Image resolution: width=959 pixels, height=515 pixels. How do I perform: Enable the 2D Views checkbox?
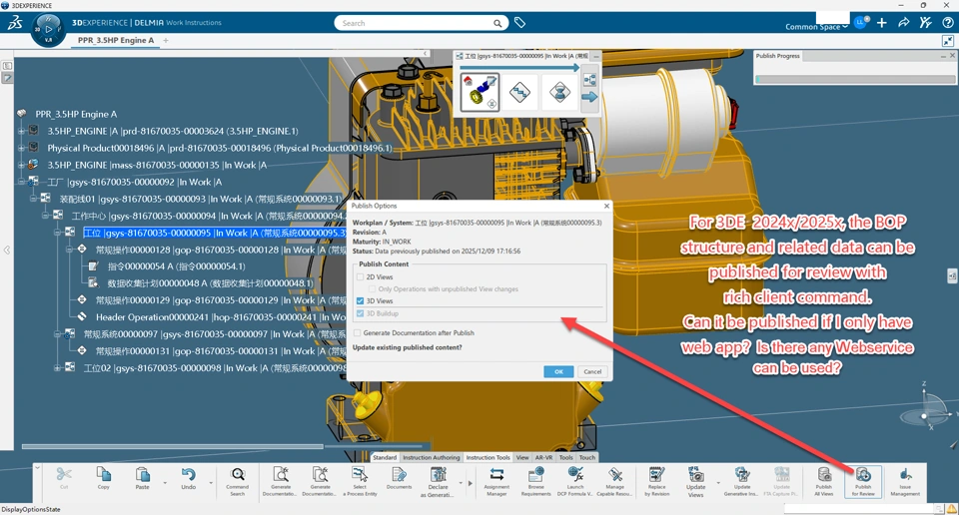pos(360,276)
